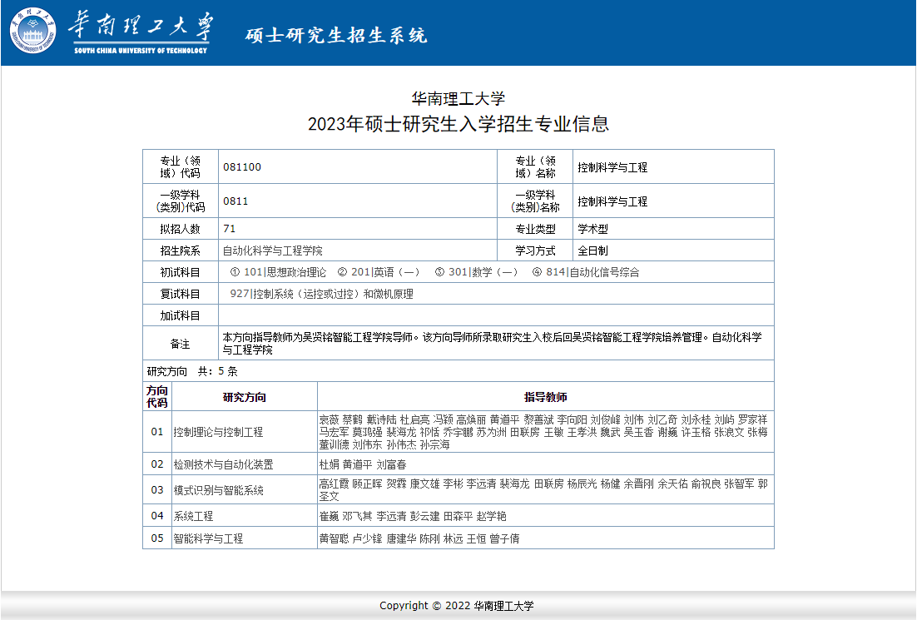Select retest subject 927|控制系统（运控或过控）和微机原理
Screen dimensions: 917x620
pyautogui.click(x=322, y=294)
